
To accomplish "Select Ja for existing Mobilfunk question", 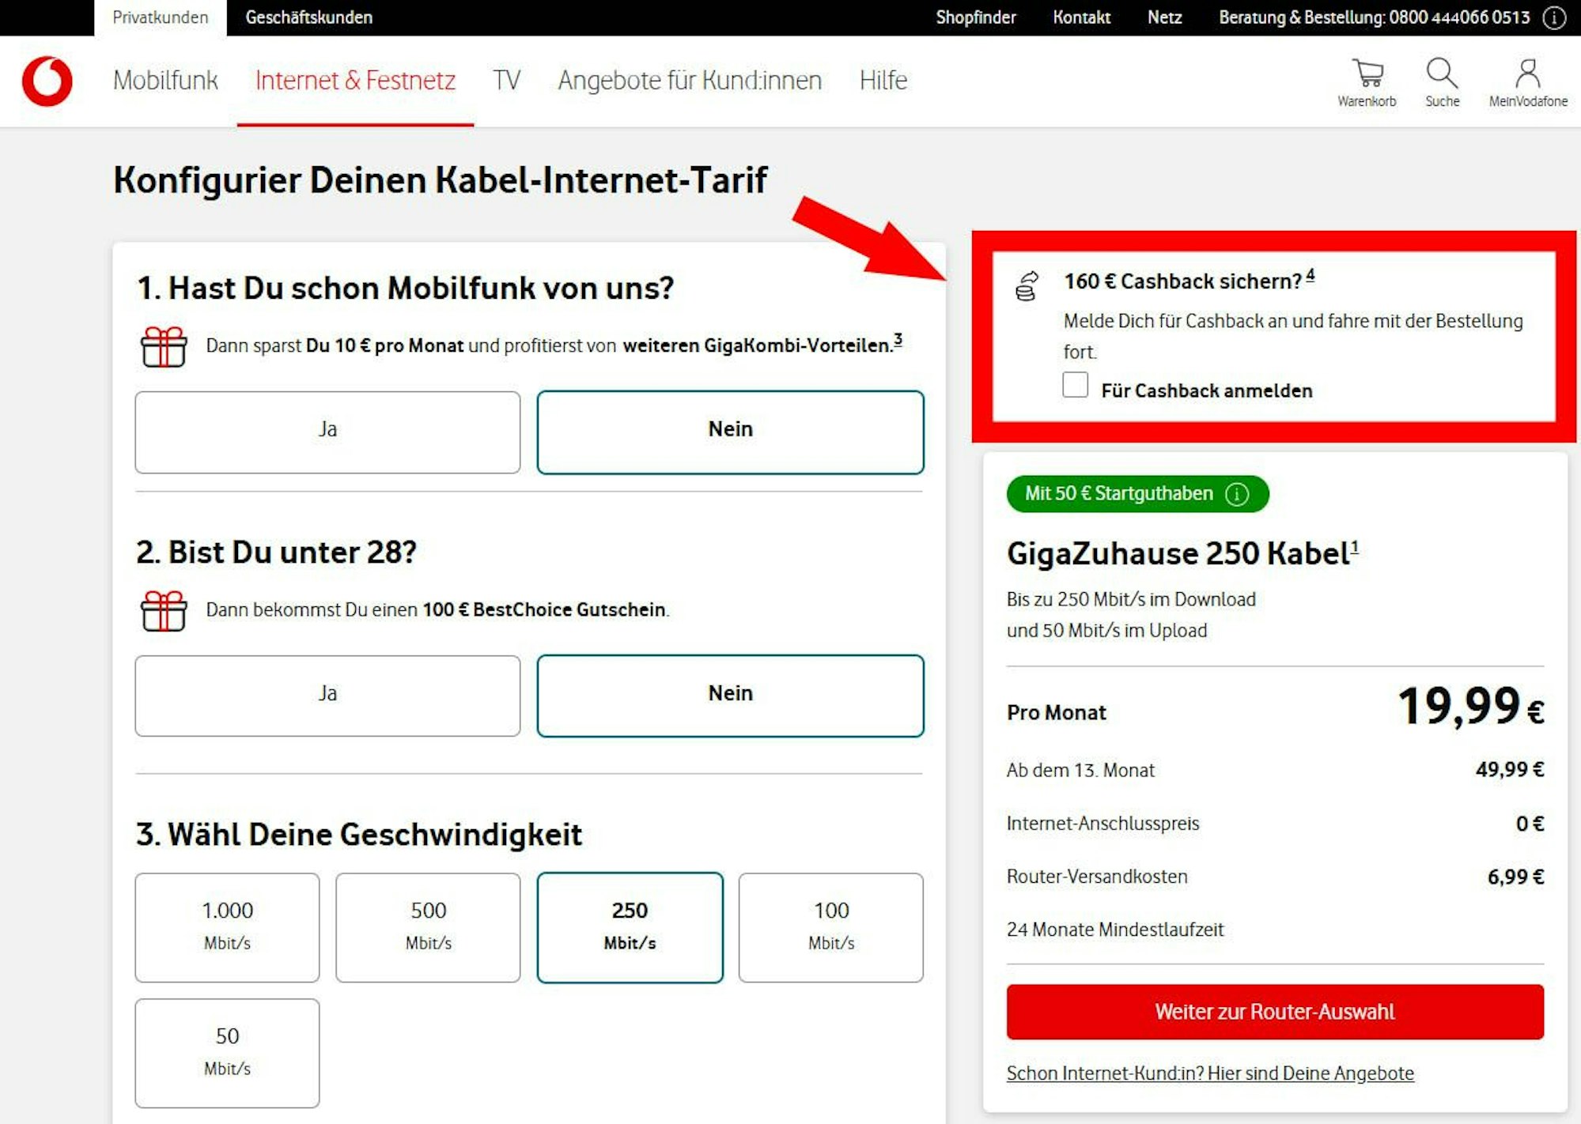I will pyautogui.click(x=327, y=432).
